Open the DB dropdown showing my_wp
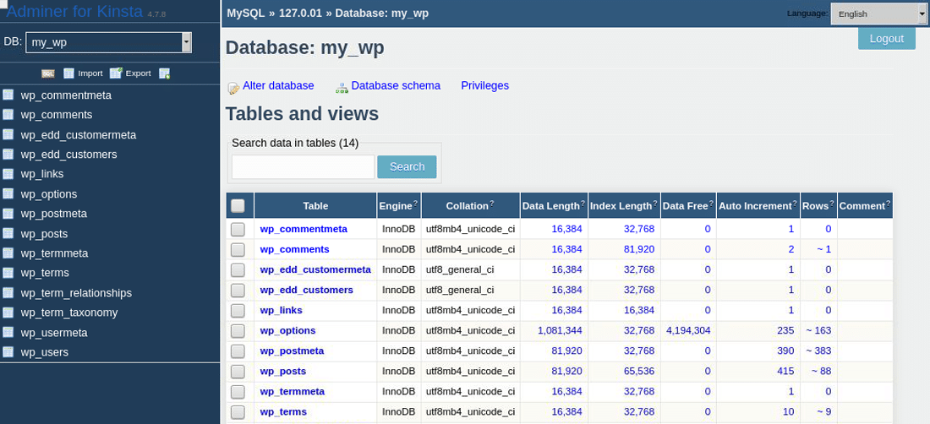The width and height of the screenshot is (930, 424). [108, 42]
